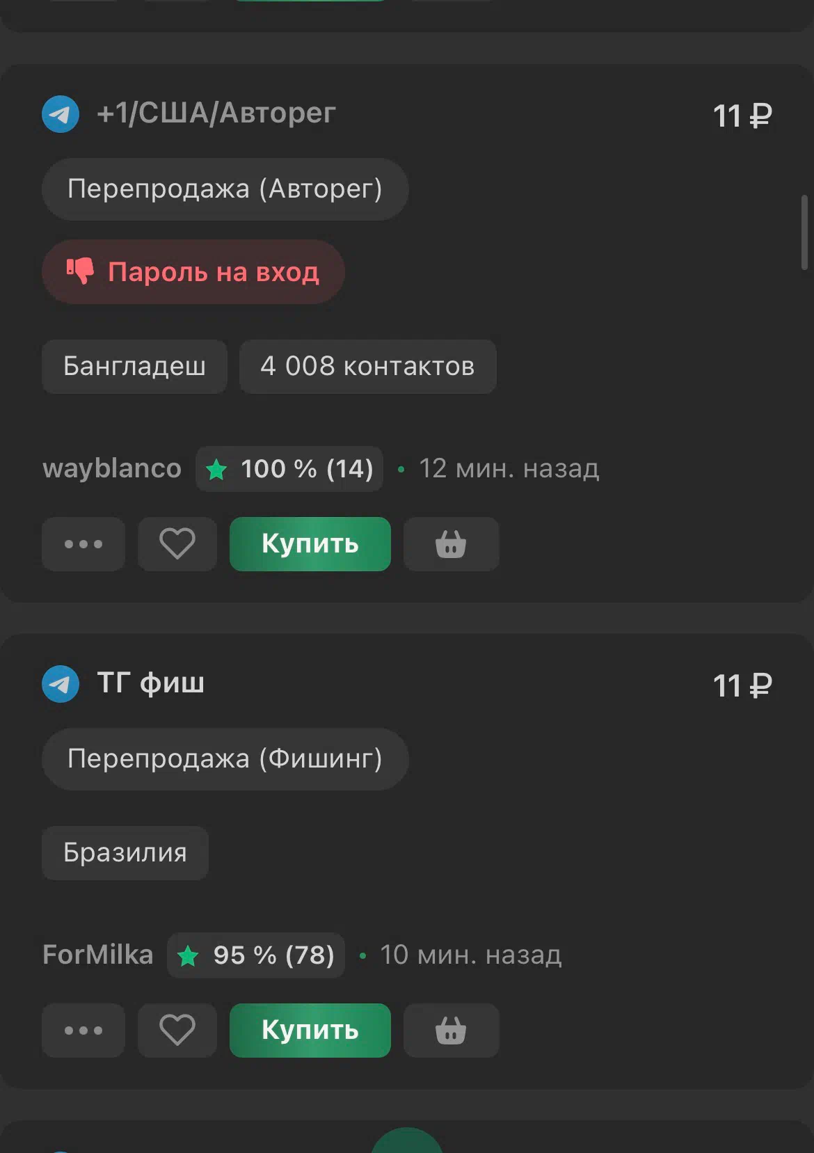Add wayblanco's listing to the cart via basket icon

(x=451, y=544)
